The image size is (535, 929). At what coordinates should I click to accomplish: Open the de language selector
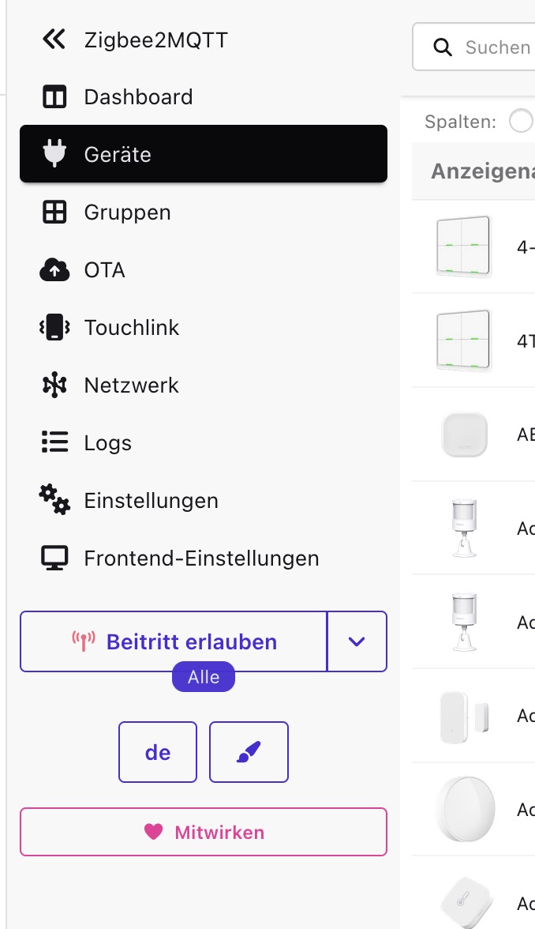click(x=158, y=752)
